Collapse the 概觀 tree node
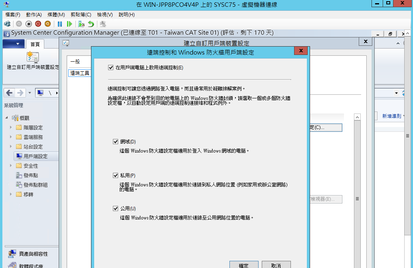413x268 pixels. [7, 118]
